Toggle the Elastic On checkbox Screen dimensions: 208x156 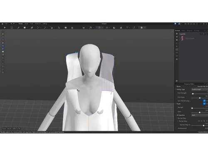pyautogui.click(x=204, y=104)
